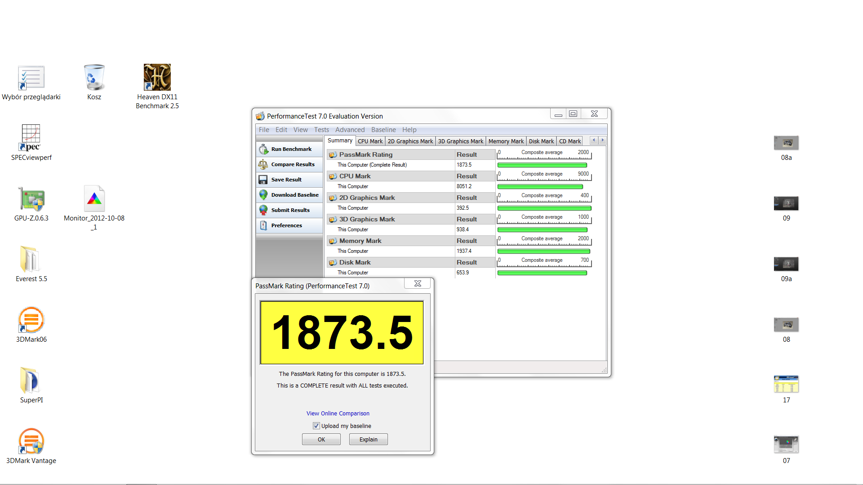863x485 pixels.
Task: Click the Disk Mark green result bar
Action: (x=542, y=273)
